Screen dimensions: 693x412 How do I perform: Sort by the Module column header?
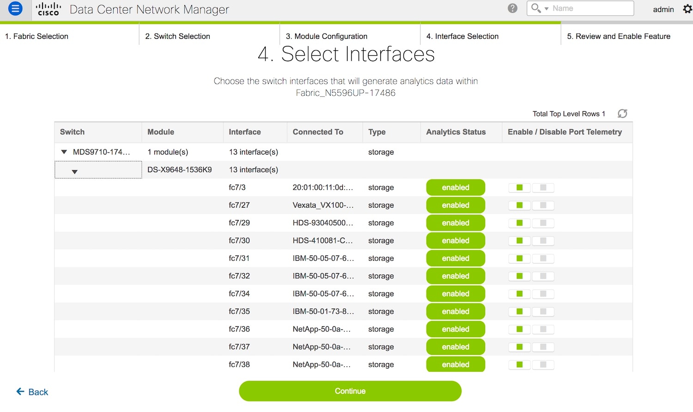pos(182,132)
